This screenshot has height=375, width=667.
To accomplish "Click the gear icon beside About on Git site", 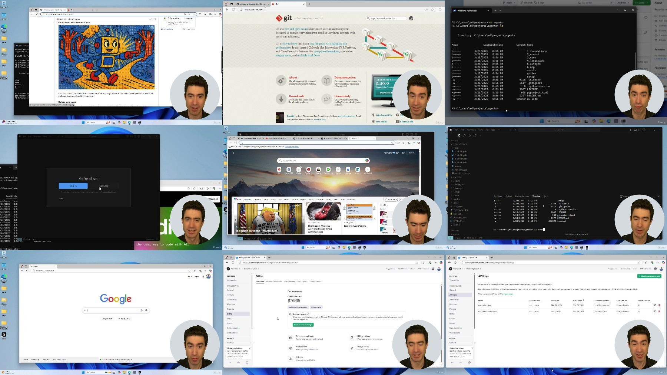I will tap(281, 80).
